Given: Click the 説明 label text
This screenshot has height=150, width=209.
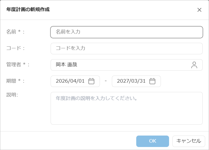Looking at the screenshot, I should (x=12, y=95).
